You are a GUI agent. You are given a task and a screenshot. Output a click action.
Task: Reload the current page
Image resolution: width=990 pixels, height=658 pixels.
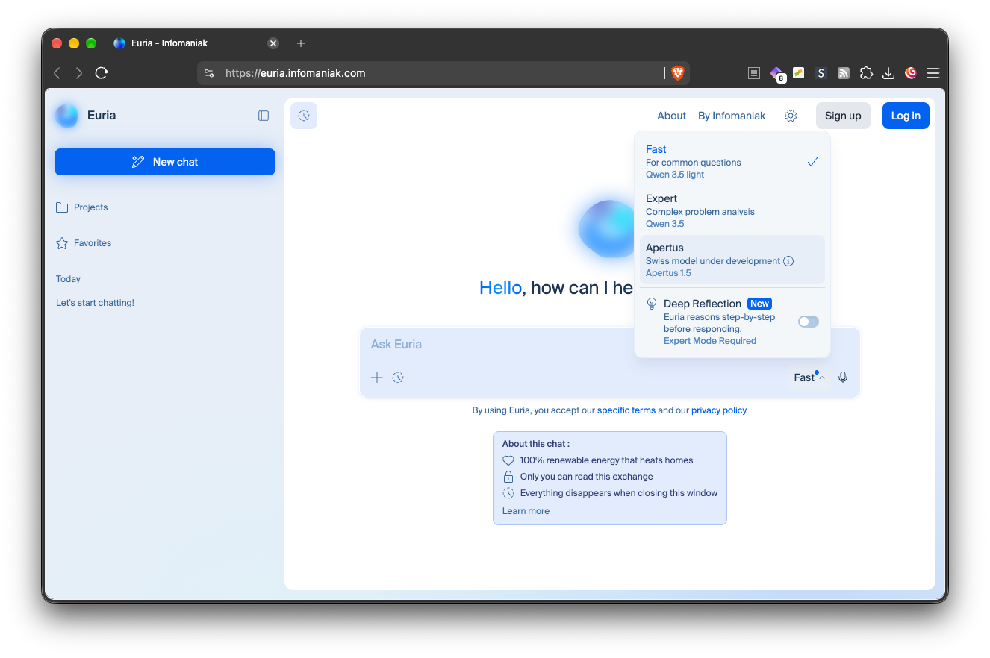point(102,73)
